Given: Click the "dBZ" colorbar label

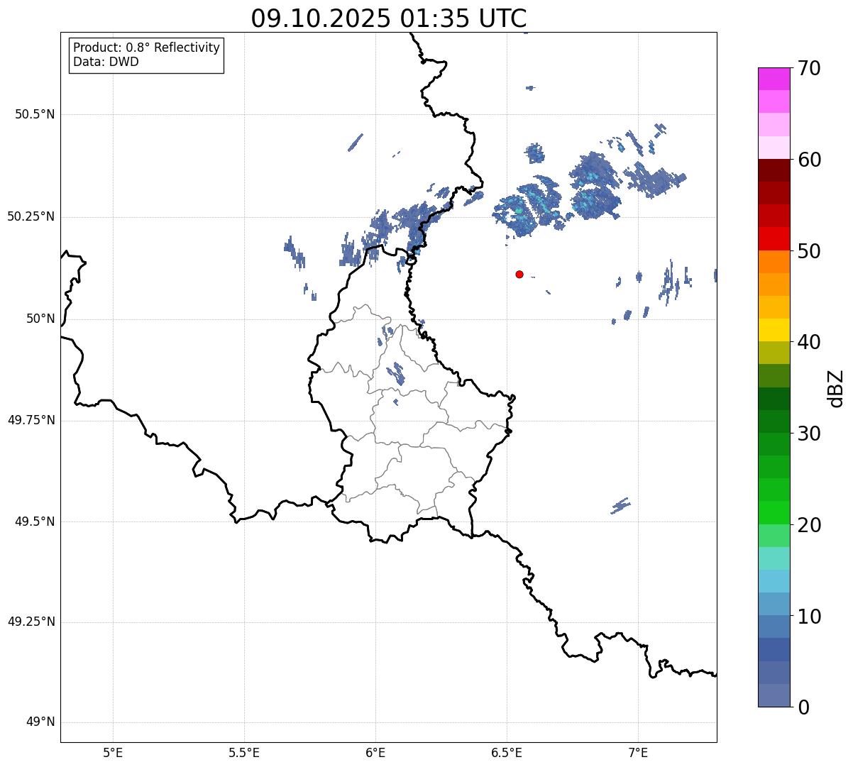Looking at the screenshot, I should (x=836, y=387).
